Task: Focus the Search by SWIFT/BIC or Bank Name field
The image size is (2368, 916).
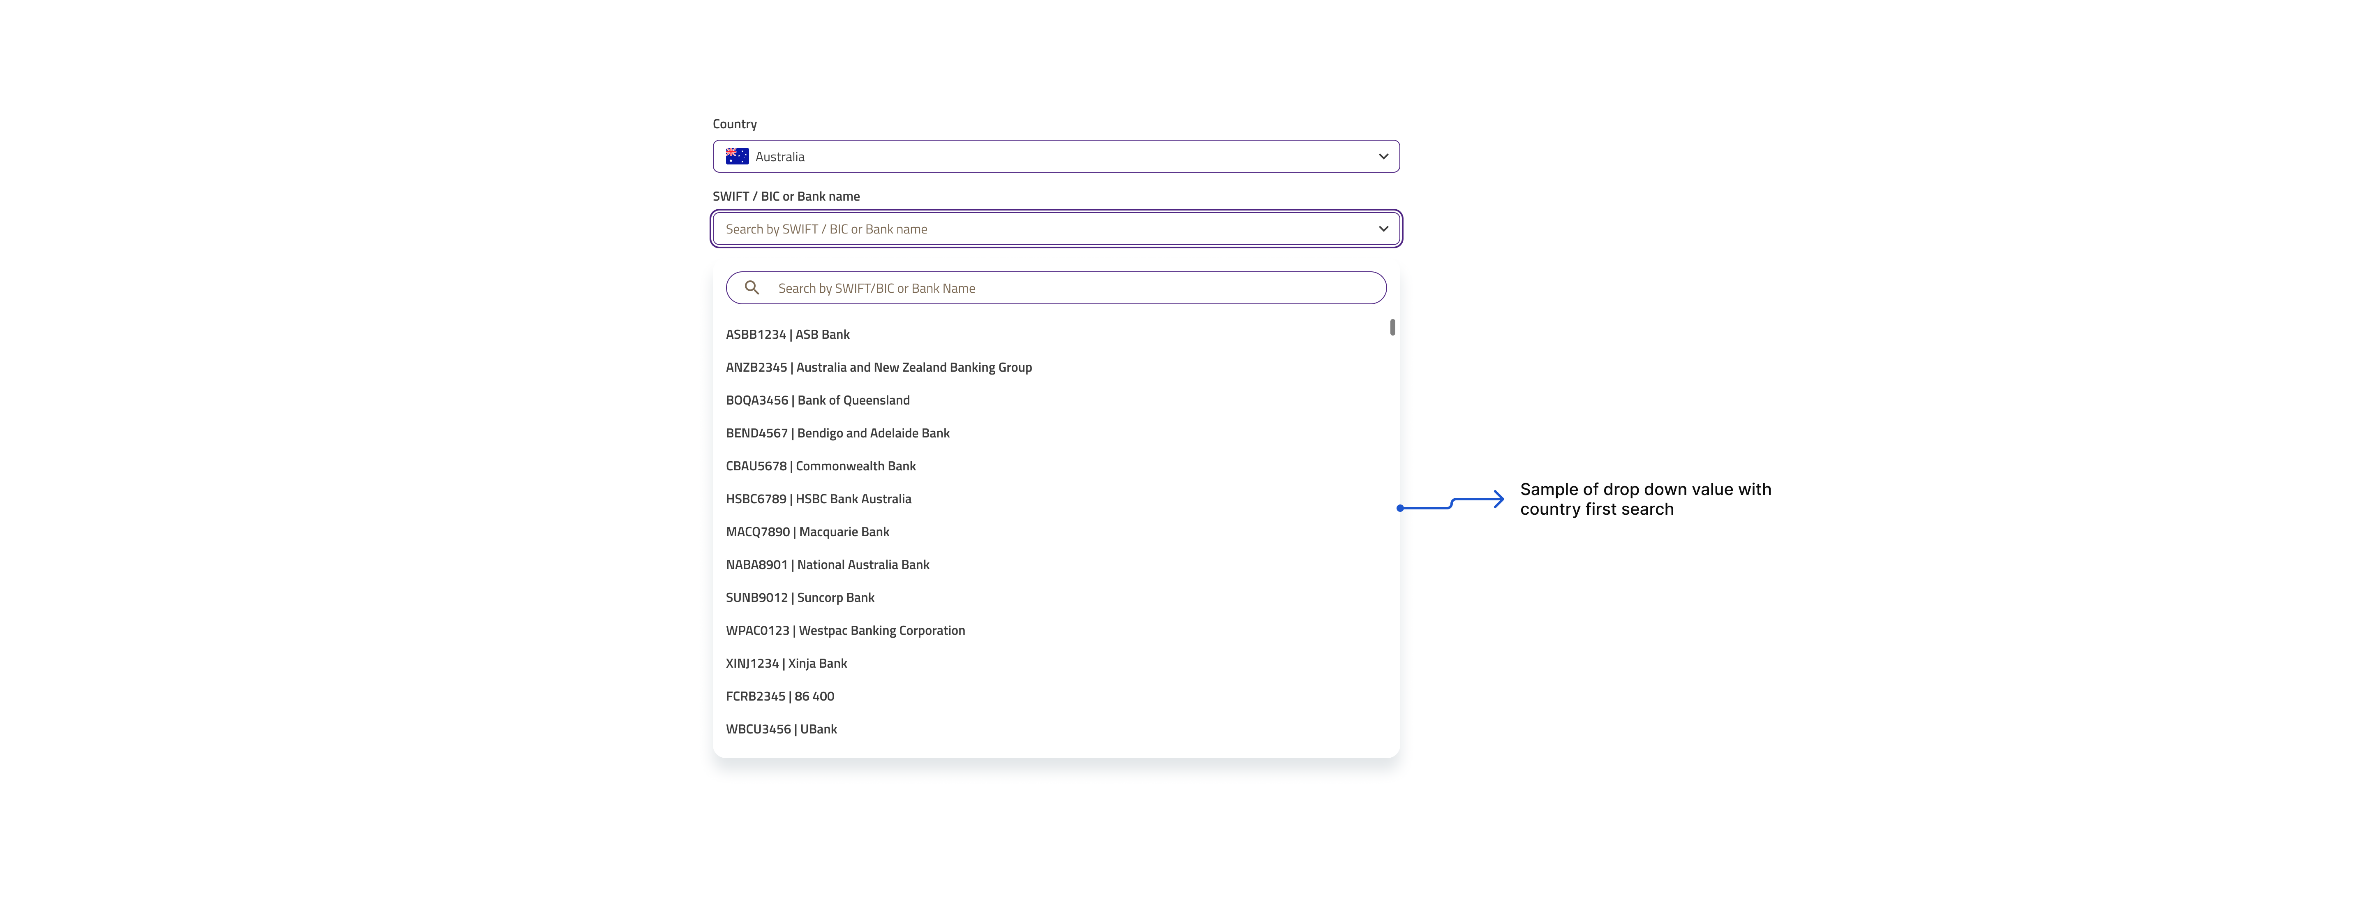Action: [x=1055, y=288]
